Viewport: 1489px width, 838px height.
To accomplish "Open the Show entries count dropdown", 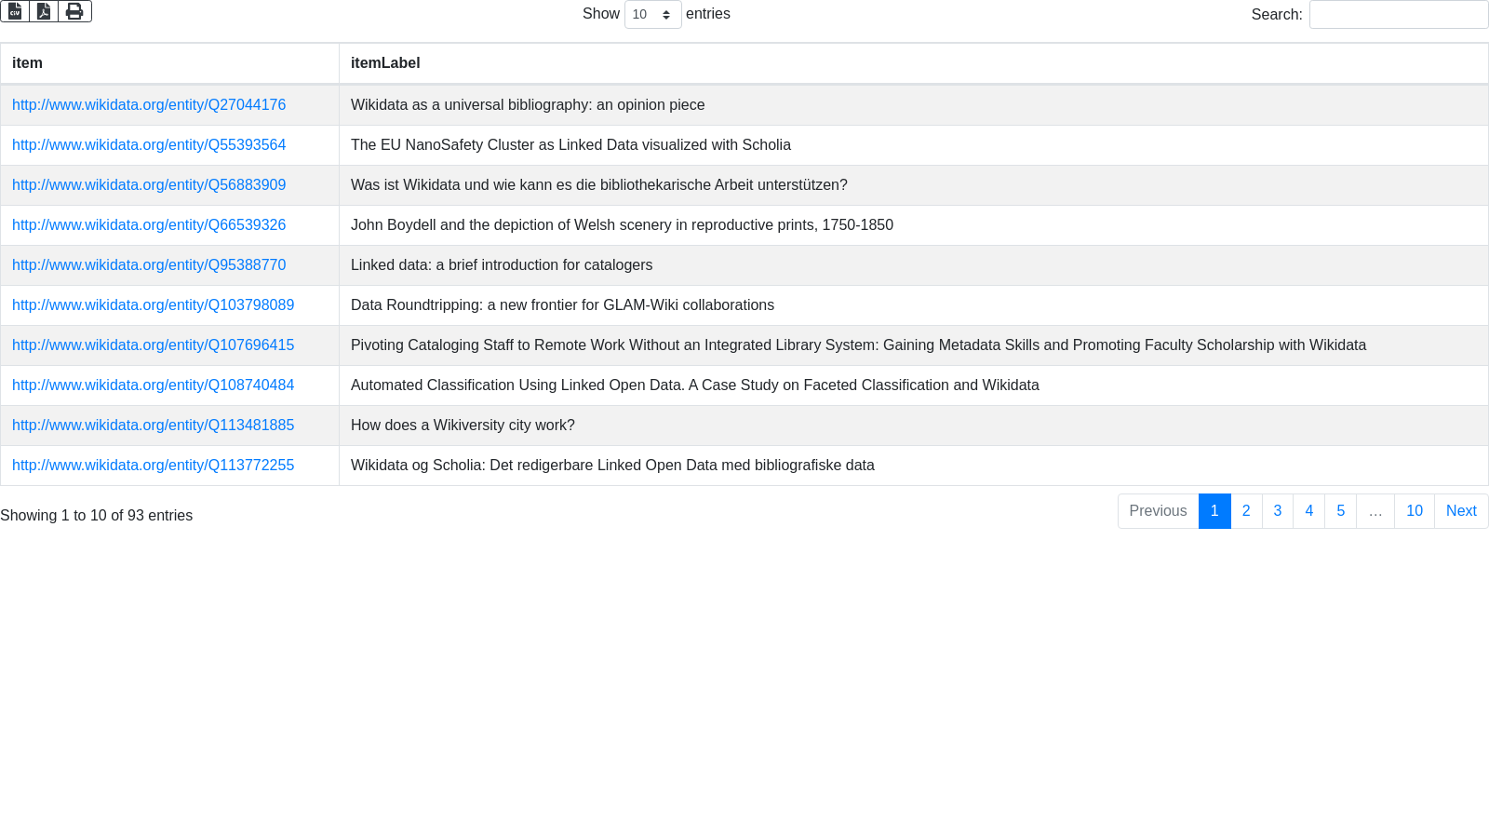I will (652, 15).
